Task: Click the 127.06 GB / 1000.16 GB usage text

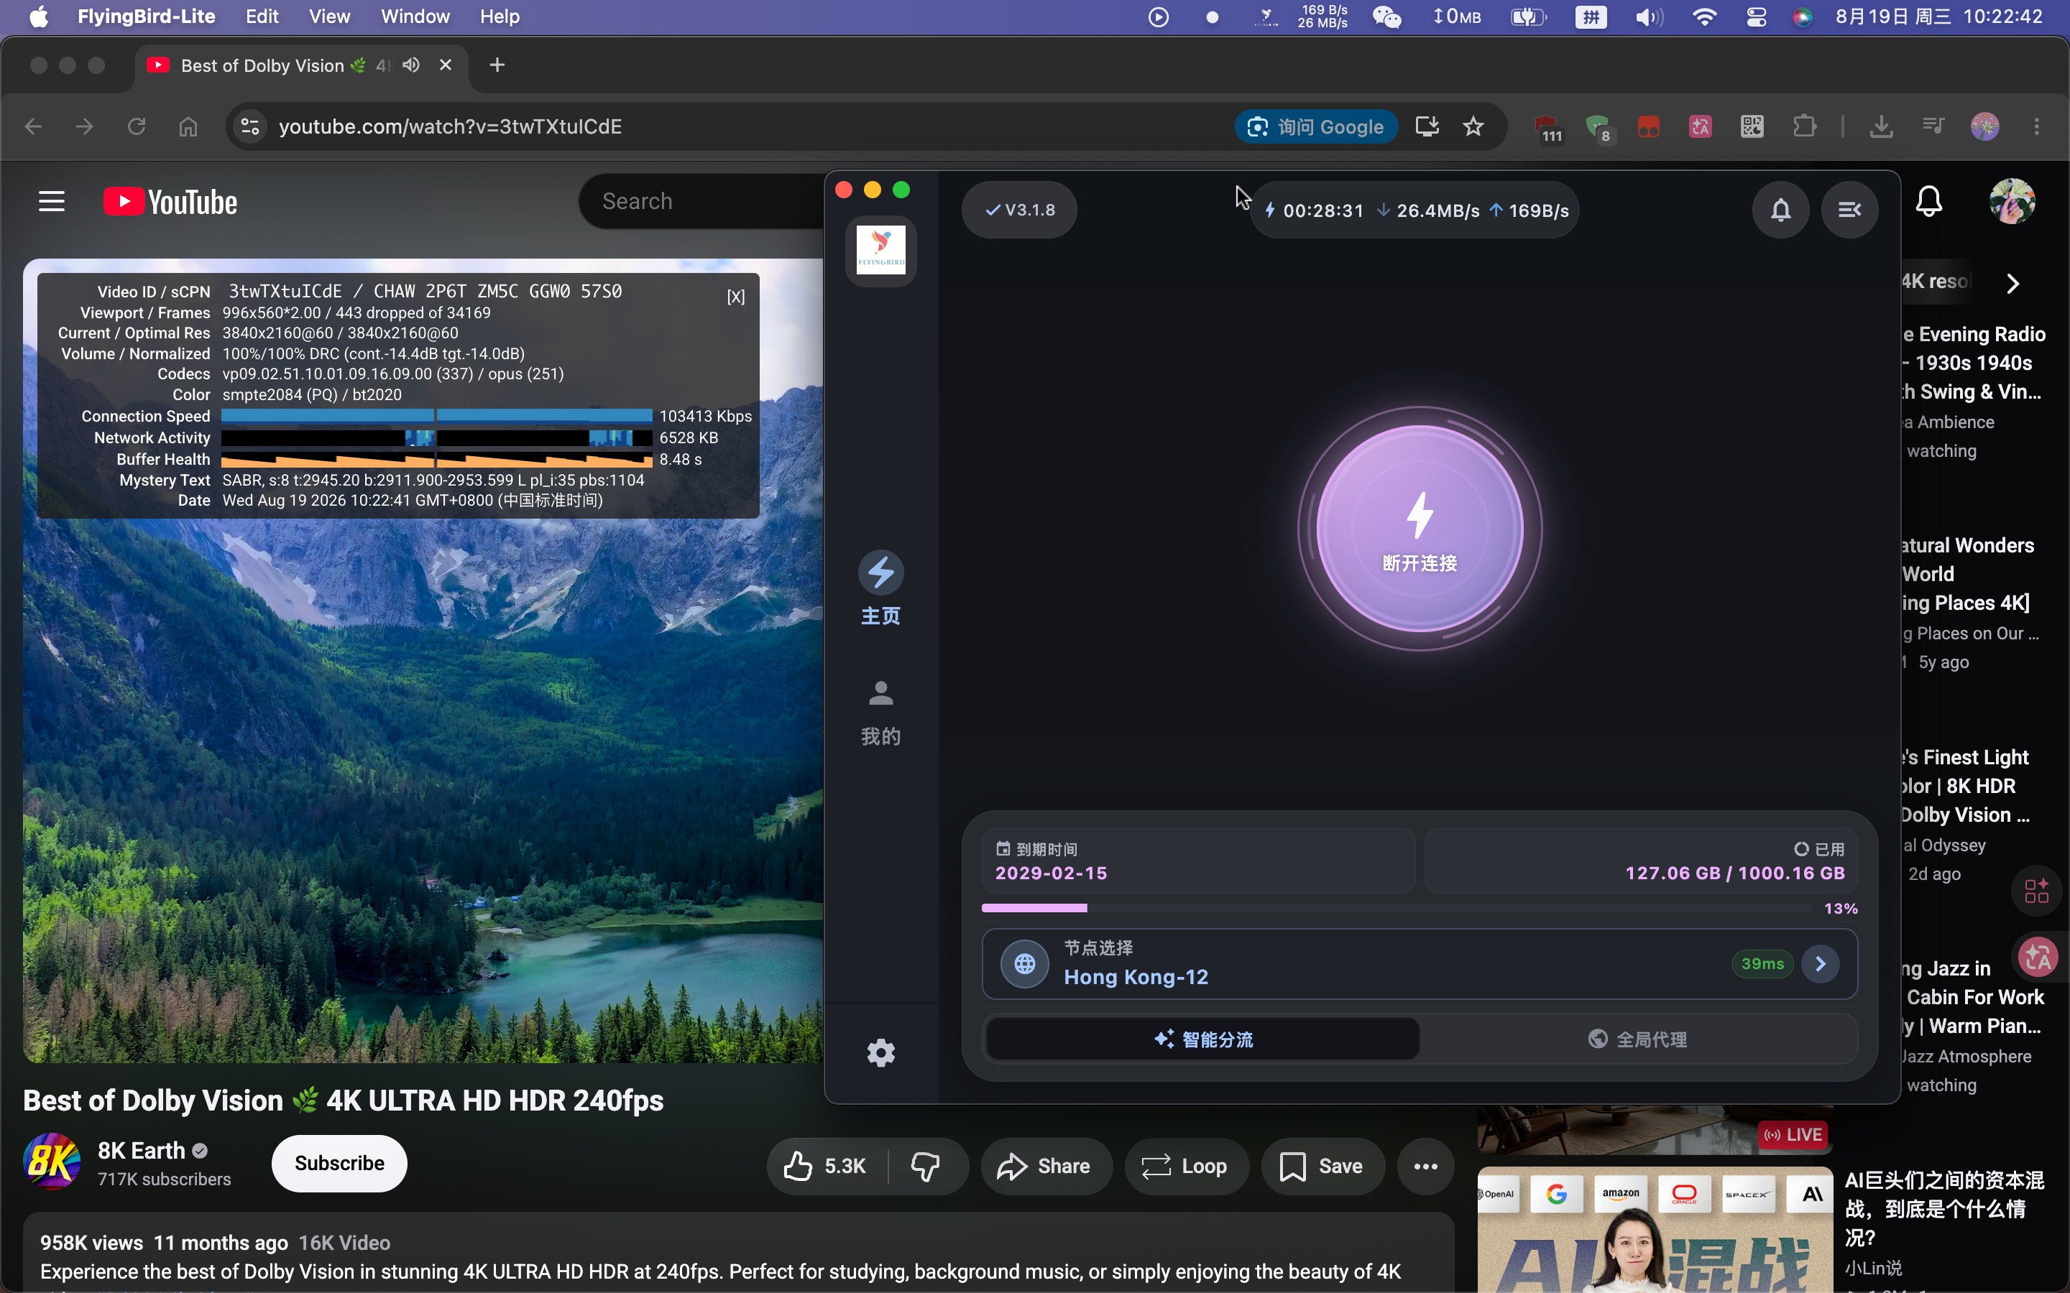Action: (1734, 873)
